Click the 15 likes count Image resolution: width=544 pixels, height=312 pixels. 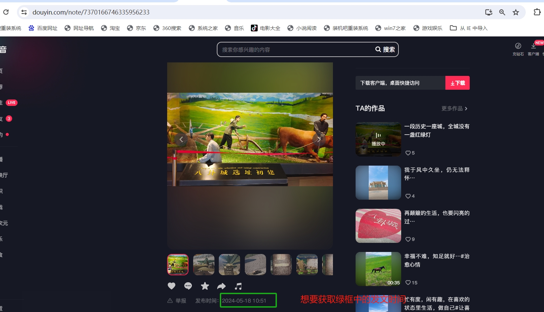(x=411, y=283)
